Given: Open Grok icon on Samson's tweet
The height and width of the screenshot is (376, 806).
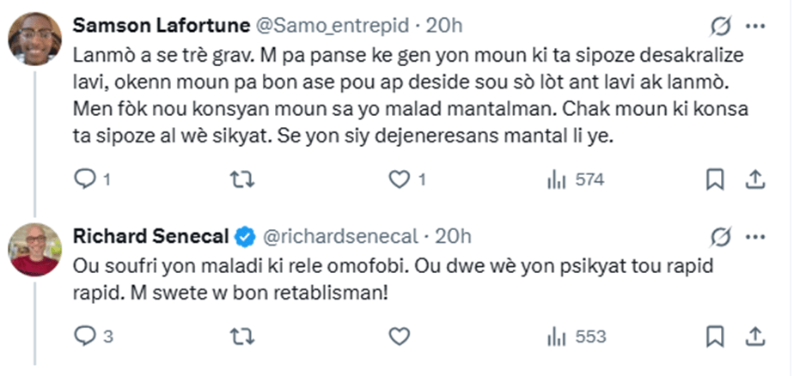Looking at the screenshot, I should 720,27.
